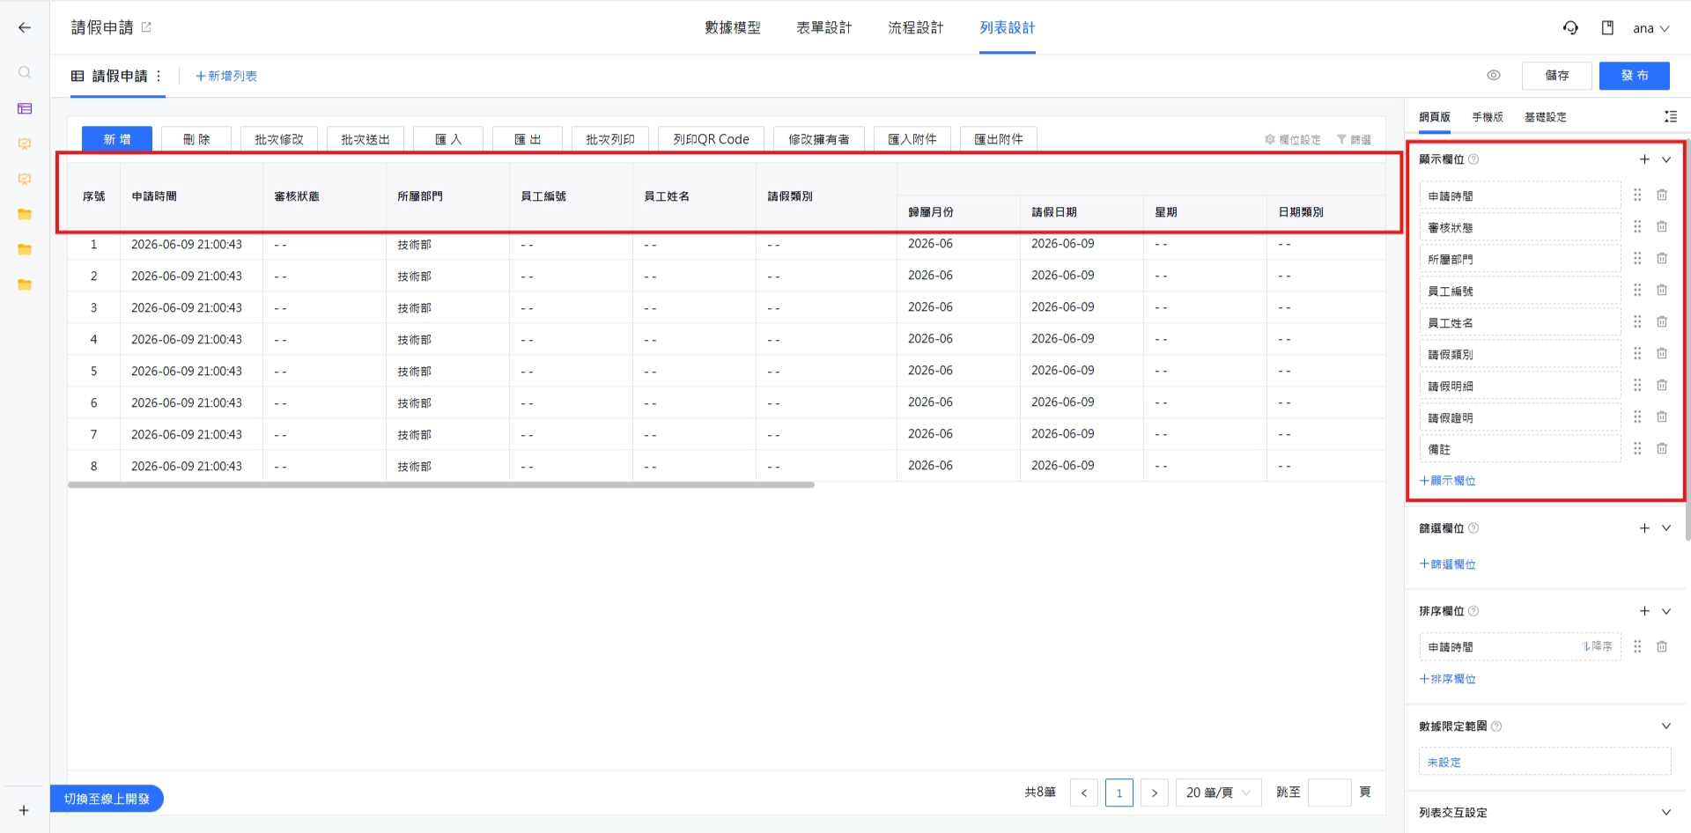This screenshot has width=1691, height=833.
Task: Open the 篩選 filter control
Action: [1354, 140]
